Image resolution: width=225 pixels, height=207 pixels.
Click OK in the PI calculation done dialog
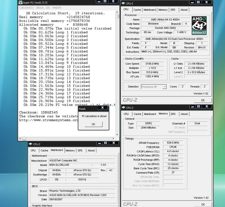pyautogui.click(x=93, y=124)
